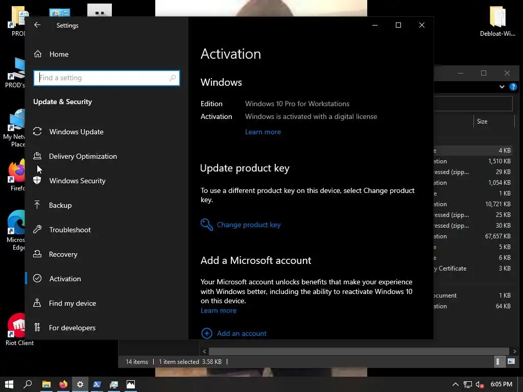The image size is (523, 392).
Task: Open Backup section
Action: [x=60, y=205]
